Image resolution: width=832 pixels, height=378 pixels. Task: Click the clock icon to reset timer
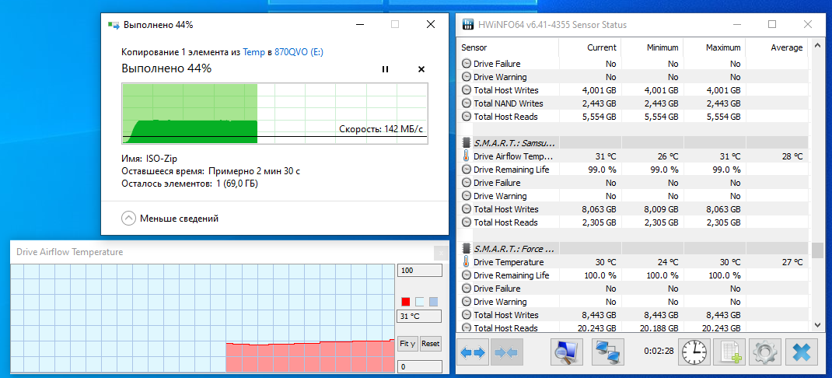tap(694, 352)
